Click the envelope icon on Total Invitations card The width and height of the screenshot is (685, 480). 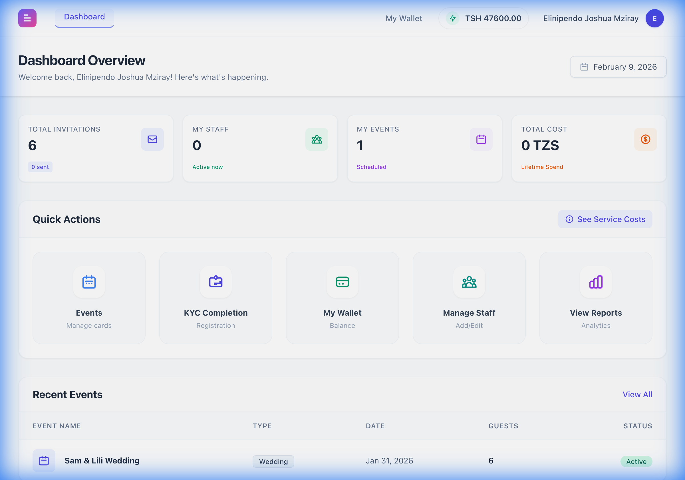point(152,139)
